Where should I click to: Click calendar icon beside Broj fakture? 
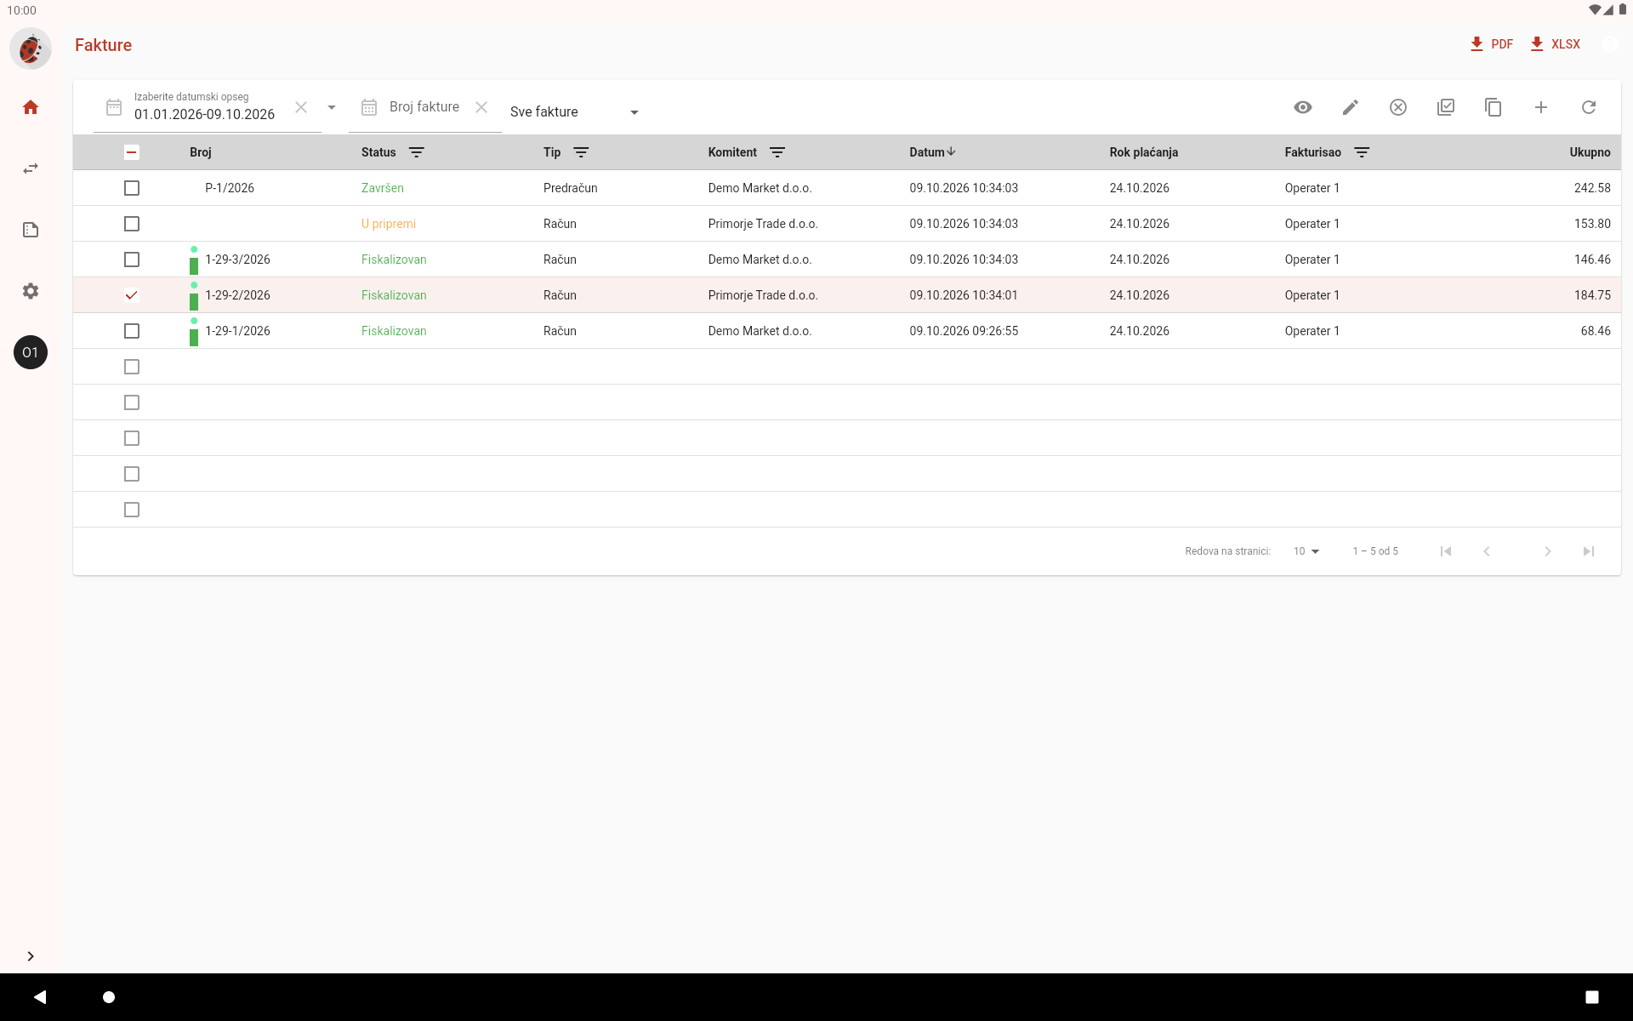(369, 107)
